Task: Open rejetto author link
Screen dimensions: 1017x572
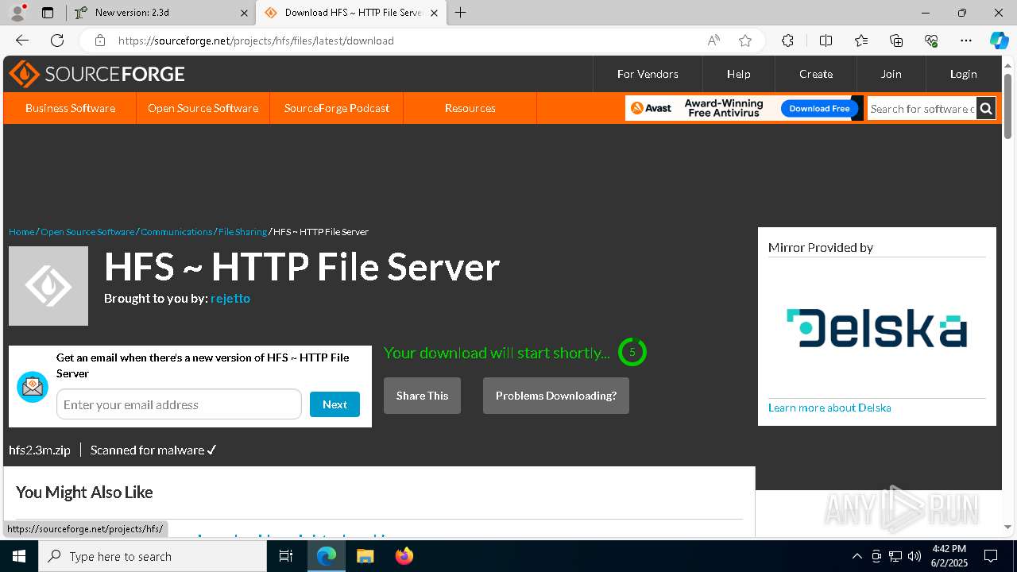Action: click(x=230, y=298)
